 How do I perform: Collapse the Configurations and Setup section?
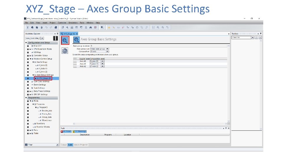tap(26, 43)
